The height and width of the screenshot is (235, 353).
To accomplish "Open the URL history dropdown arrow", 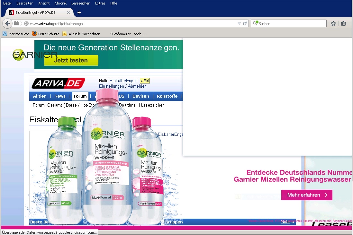I will coord(239,24).
